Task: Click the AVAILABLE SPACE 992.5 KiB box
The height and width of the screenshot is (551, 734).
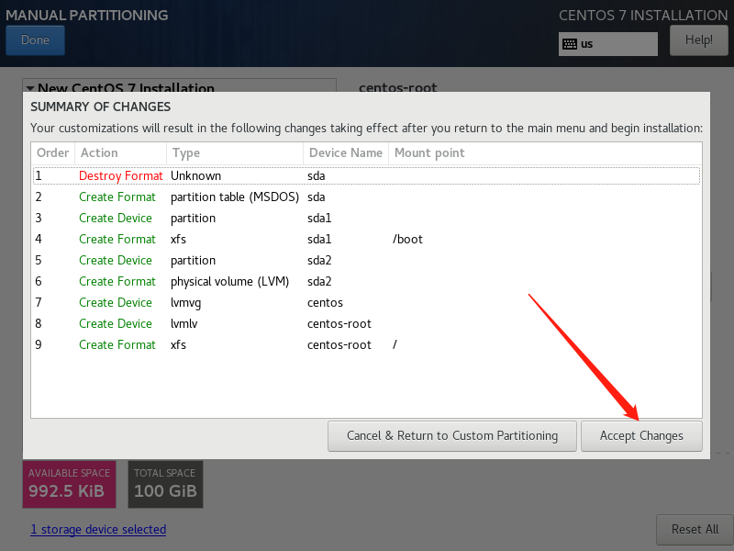Action: pos(70,485)
